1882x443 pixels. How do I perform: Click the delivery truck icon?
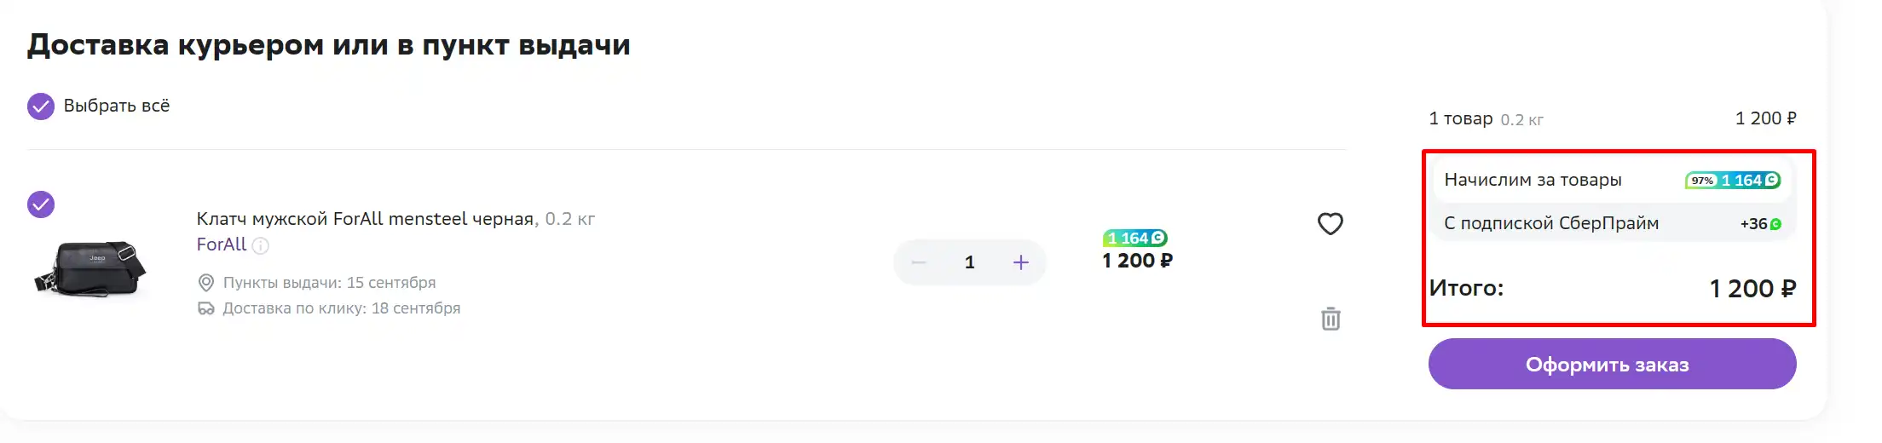click(x=206, y=308)
